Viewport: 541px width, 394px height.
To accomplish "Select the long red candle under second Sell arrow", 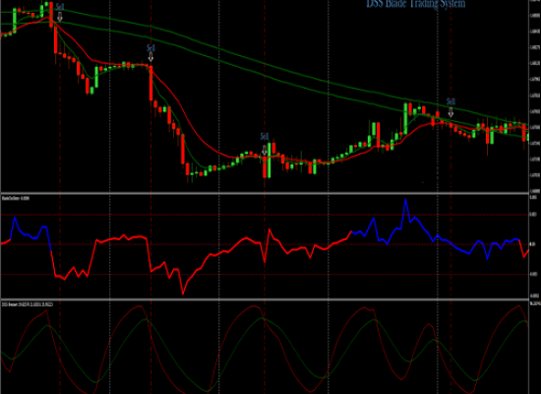I will pos(150,83).
